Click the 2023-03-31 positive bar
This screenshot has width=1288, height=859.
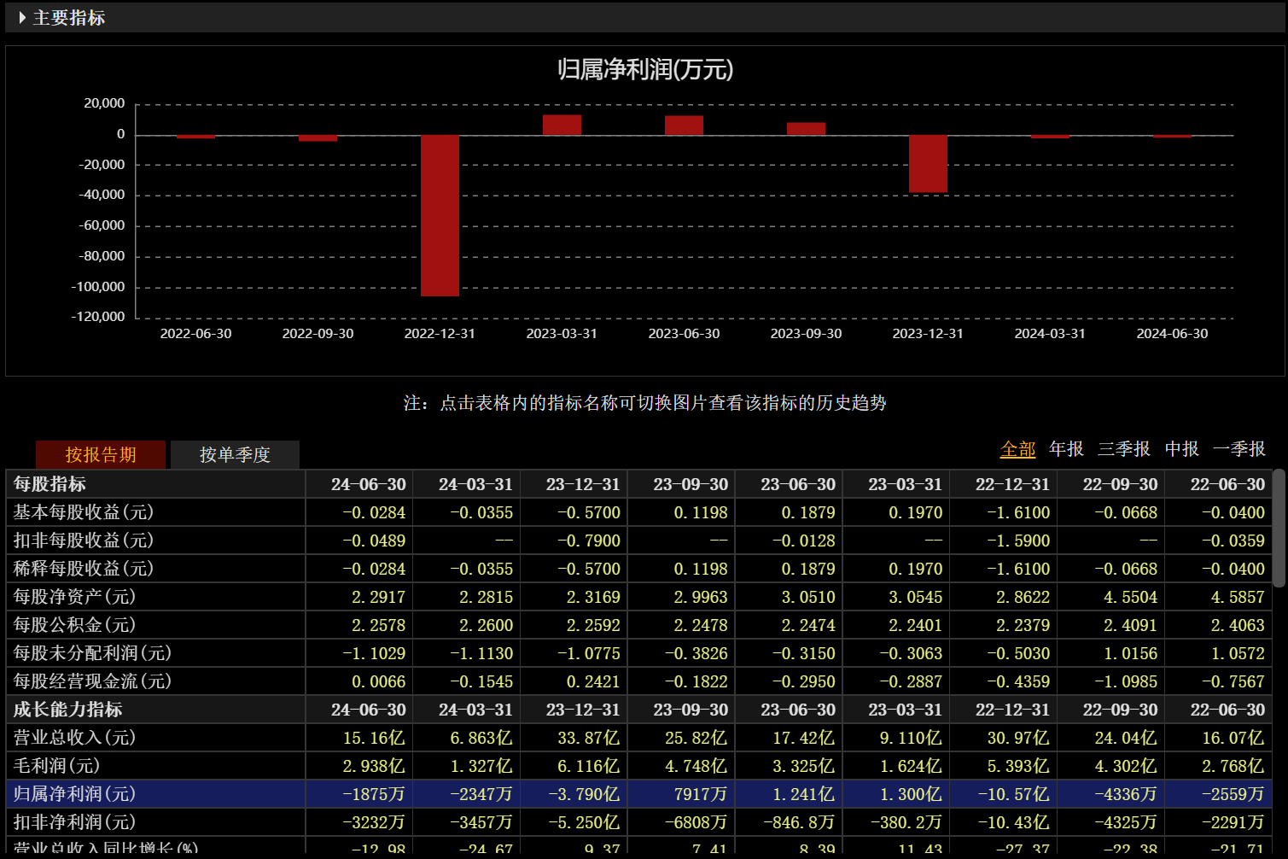tap(562, 125)
